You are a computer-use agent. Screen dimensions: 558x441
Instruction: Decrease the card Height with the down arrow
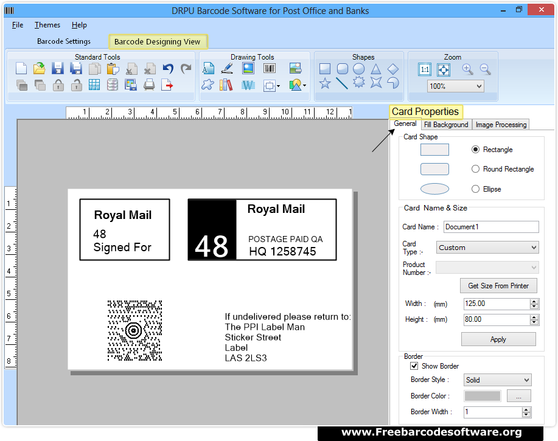coord(534,322)
